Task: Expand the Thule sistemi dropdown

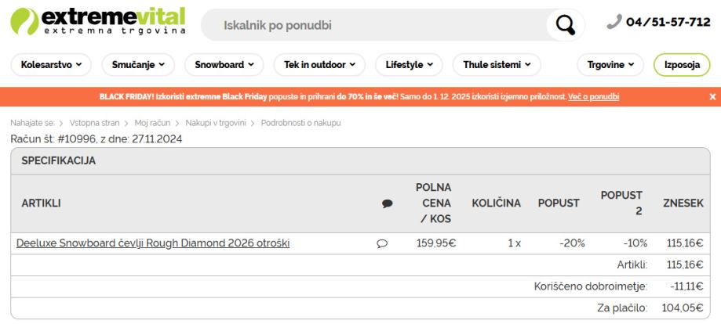Action: pos(497,65)
